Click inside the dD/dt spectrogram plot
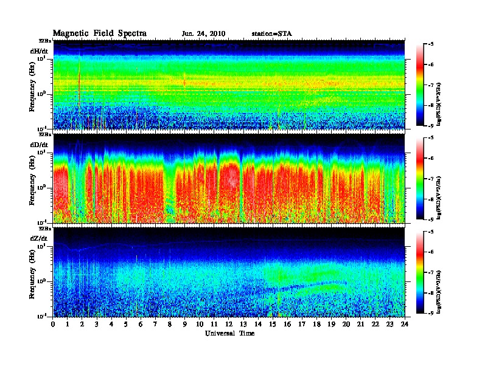Viewport: 482px width, 372px height. coord(229,178)
